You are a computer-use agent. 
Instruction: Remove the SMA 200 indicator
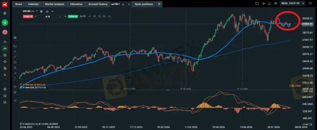click(x=23, y=87)
